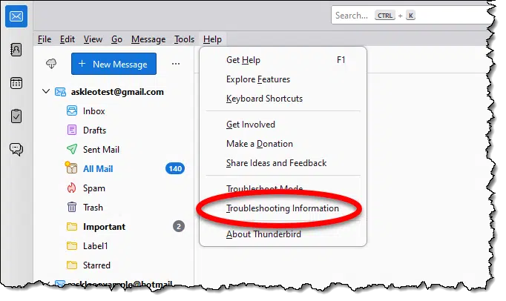Open the Tasks space

coord(16,116)
